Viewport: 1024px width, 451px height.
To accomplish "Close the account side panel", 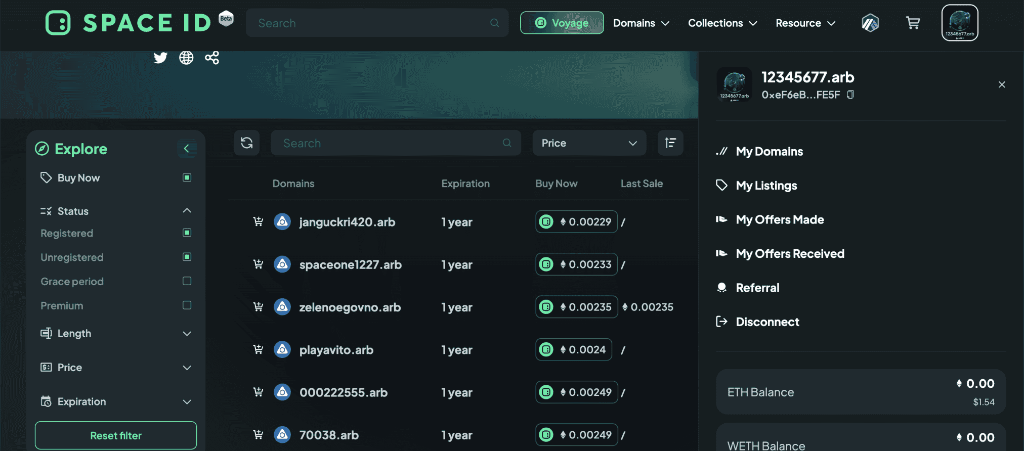I will click(1002, 84).
